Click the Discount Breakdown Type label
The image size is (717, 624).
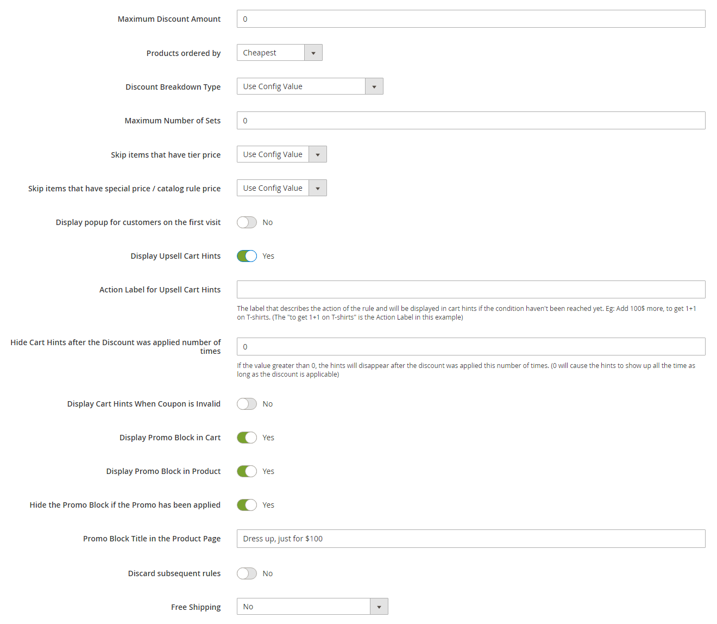click(x=173, y=87)
